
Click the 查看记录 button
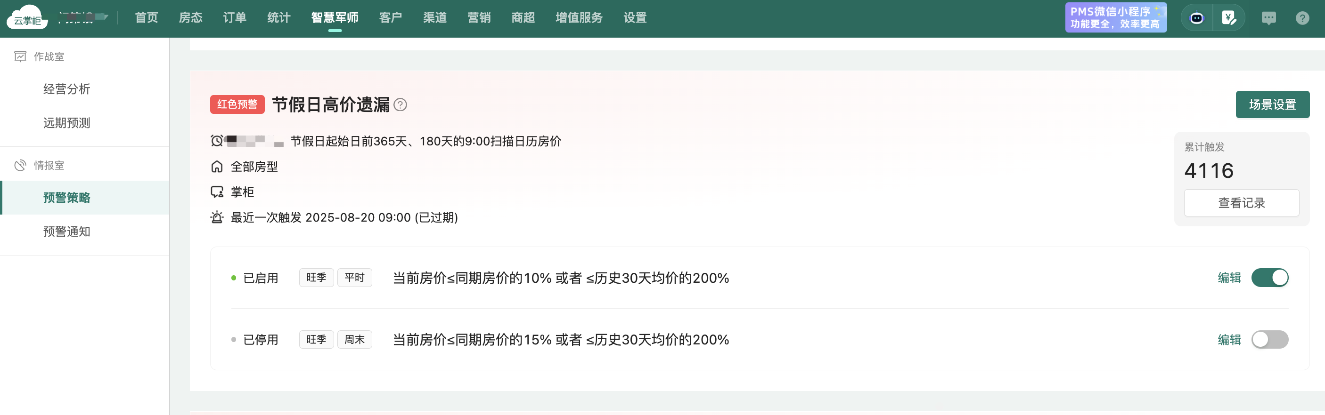(1241, 203)
